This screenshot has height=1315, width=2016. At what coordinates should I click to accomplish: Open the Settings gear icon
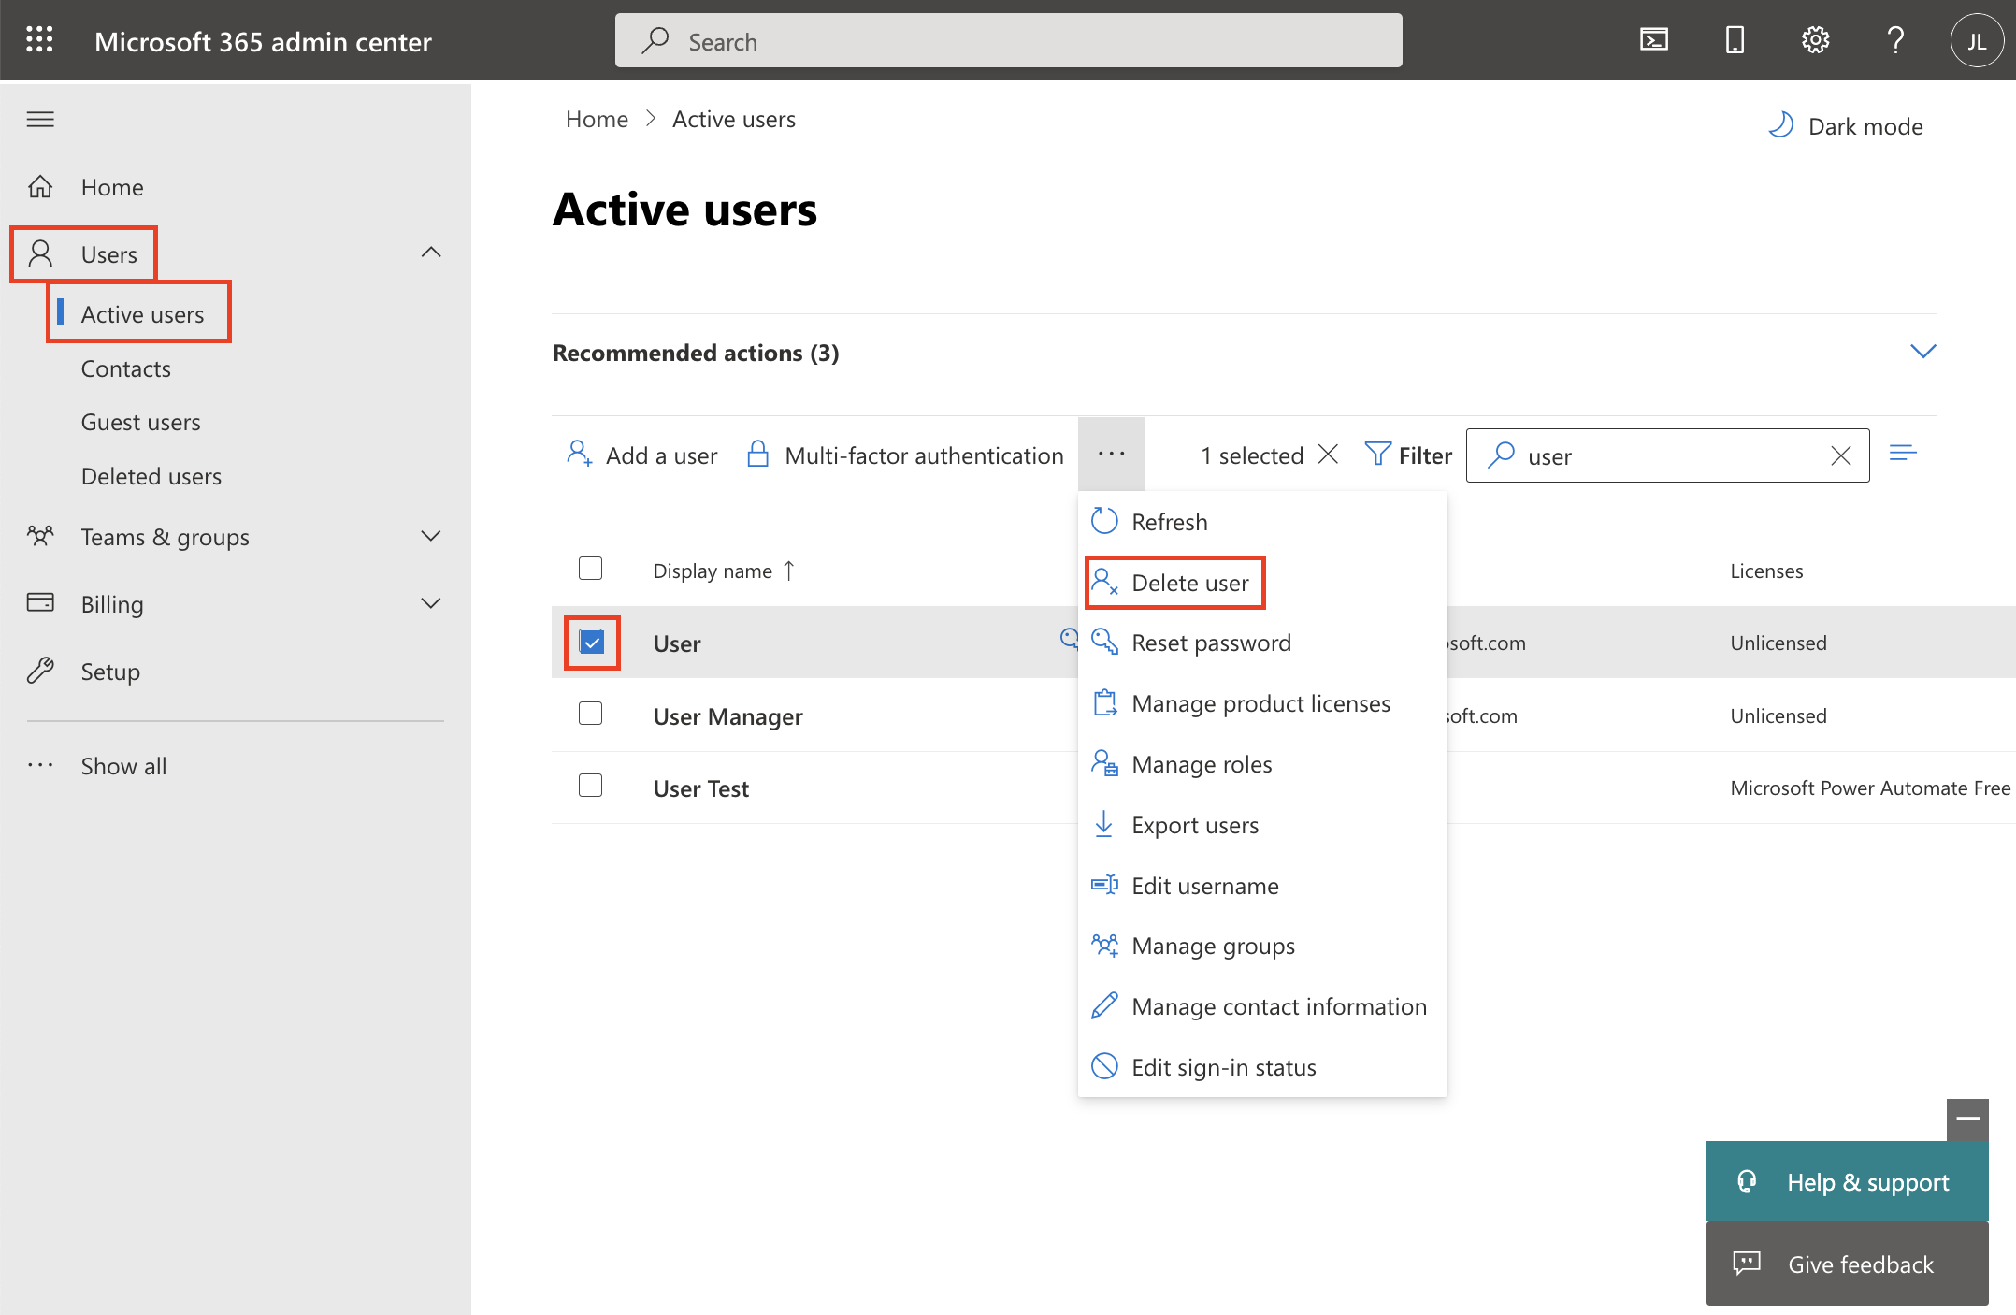(1815, 40)
